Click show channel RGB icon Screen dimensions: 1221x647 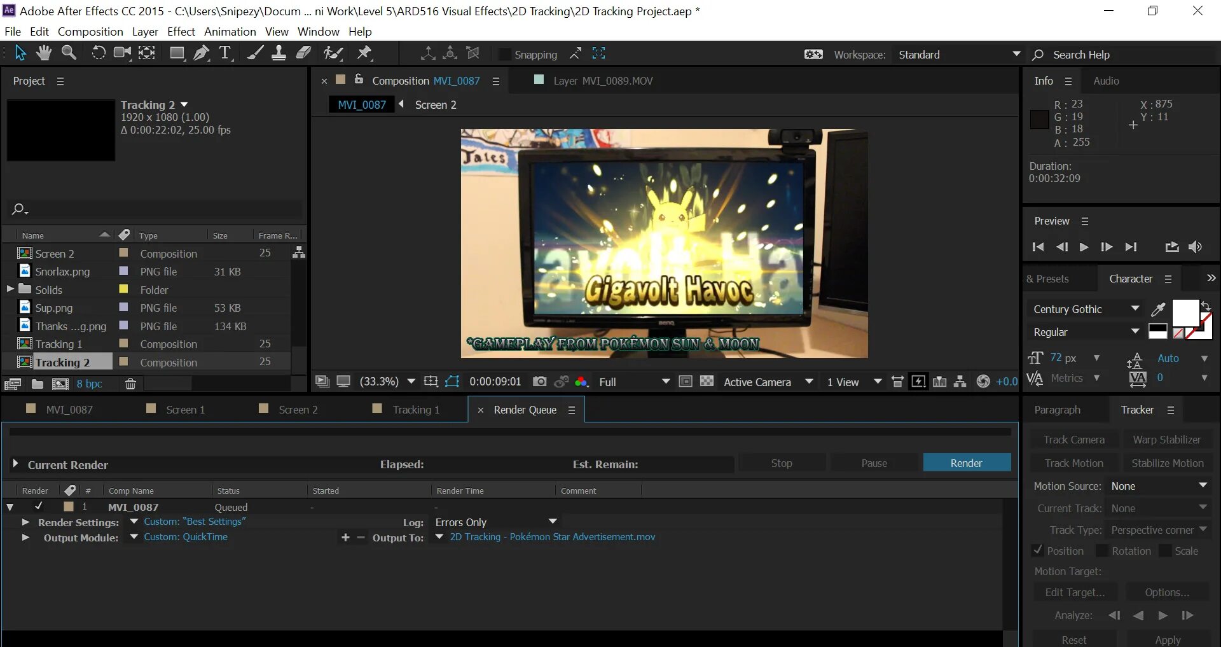[x=581, y=382]
